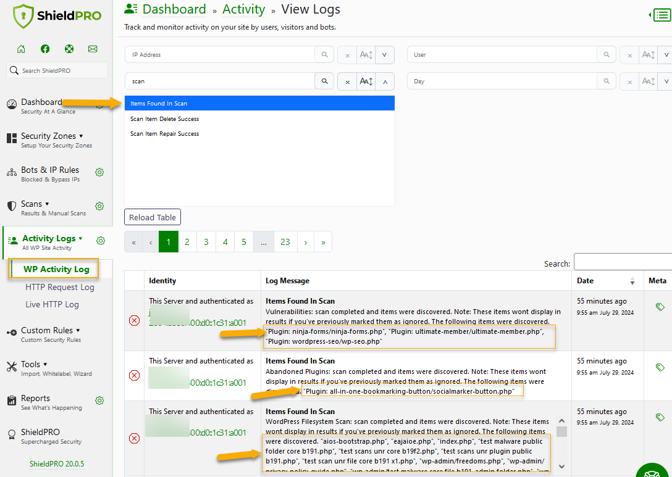Click the email envelope icon

click(x=93, y=49)
